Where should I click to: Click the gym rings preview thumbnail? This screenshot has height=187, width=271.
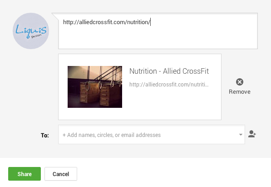tap(95, 87)
